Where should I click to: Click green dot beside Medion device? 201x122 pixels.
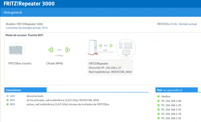click(159, 96)
